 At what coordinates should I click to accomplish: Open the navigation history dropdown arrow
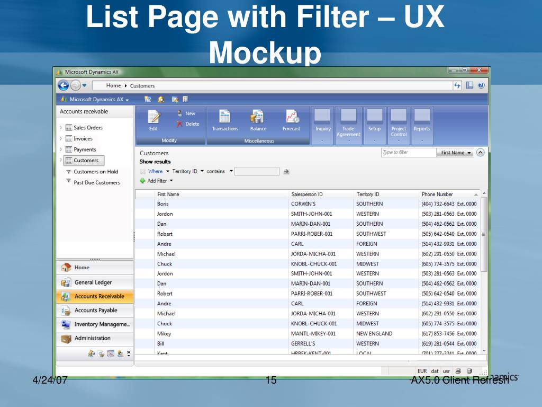tap(84, 85)
